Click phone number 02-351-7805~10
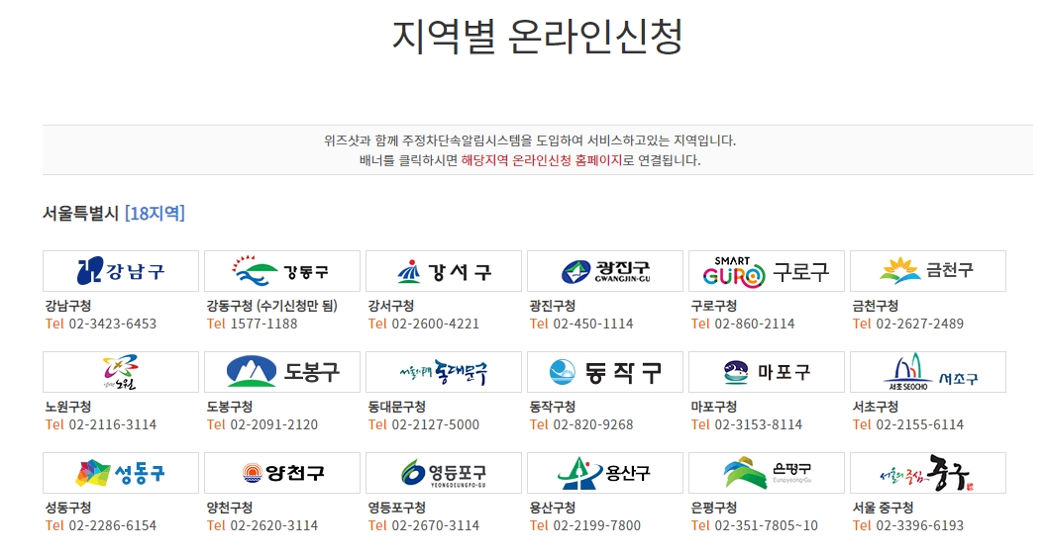1047x557 pixels. click(766, 525)
